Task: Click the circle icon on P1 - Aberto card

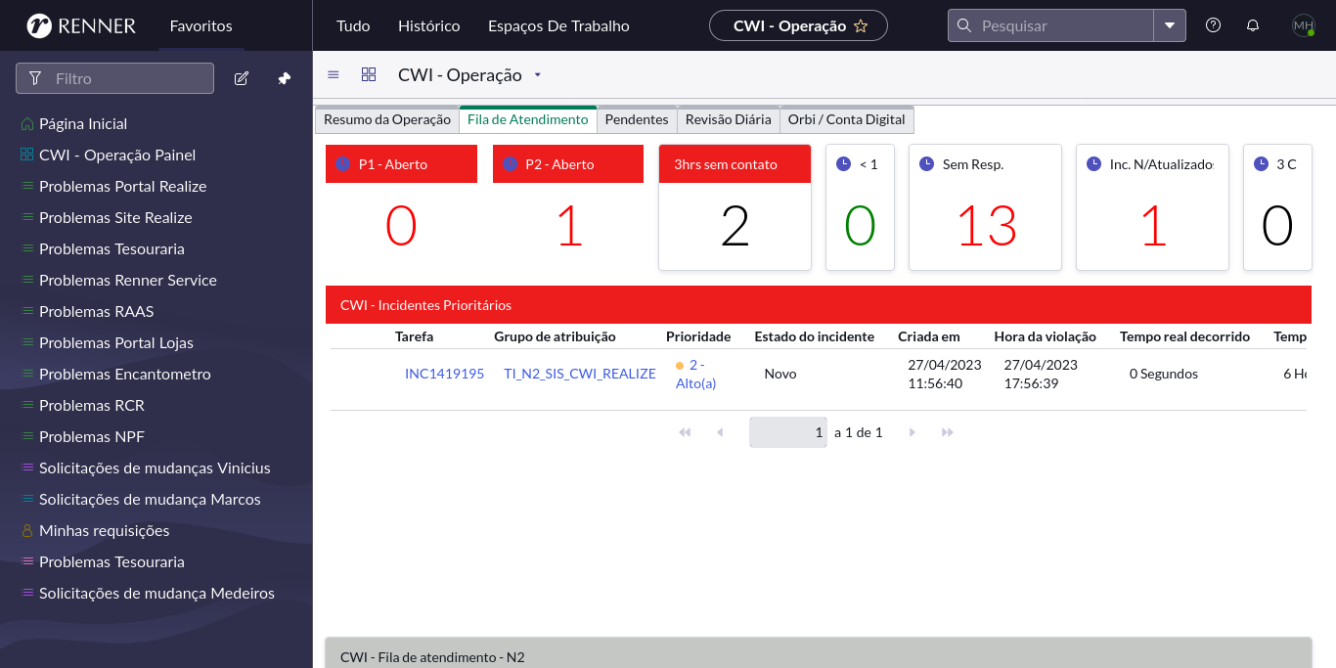Action: pyautogui.click(x=342, y=164)
